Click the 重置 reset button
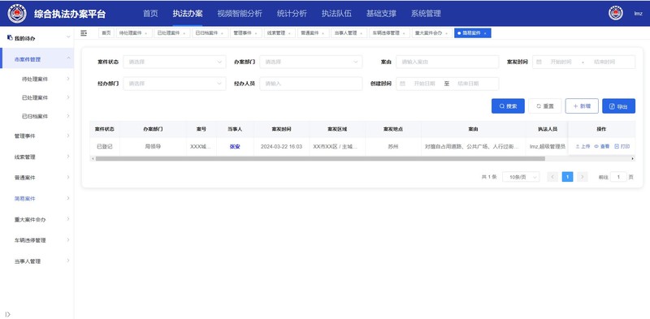Screen dimensions: 650x319 pyautogui.click(x=544, y=106)
